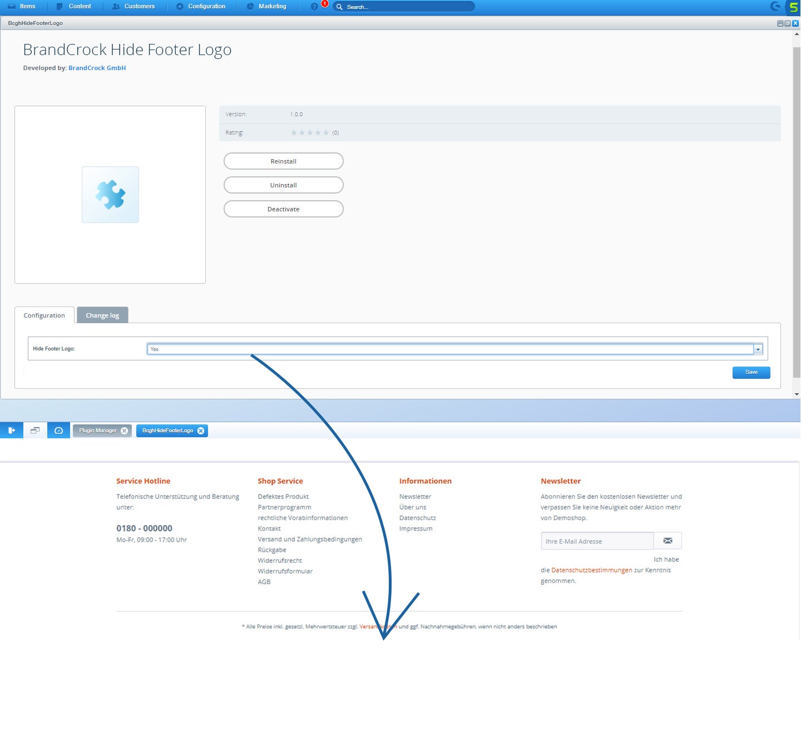This screenshot has height=732, width=801.
Task: Click the red notification badge
Action: click(325, 3)
